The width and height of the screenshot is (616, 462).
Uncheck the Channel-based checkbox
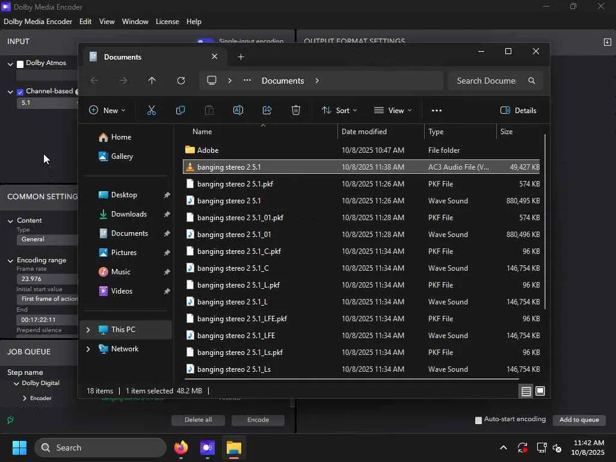click(x=20, y=92)
